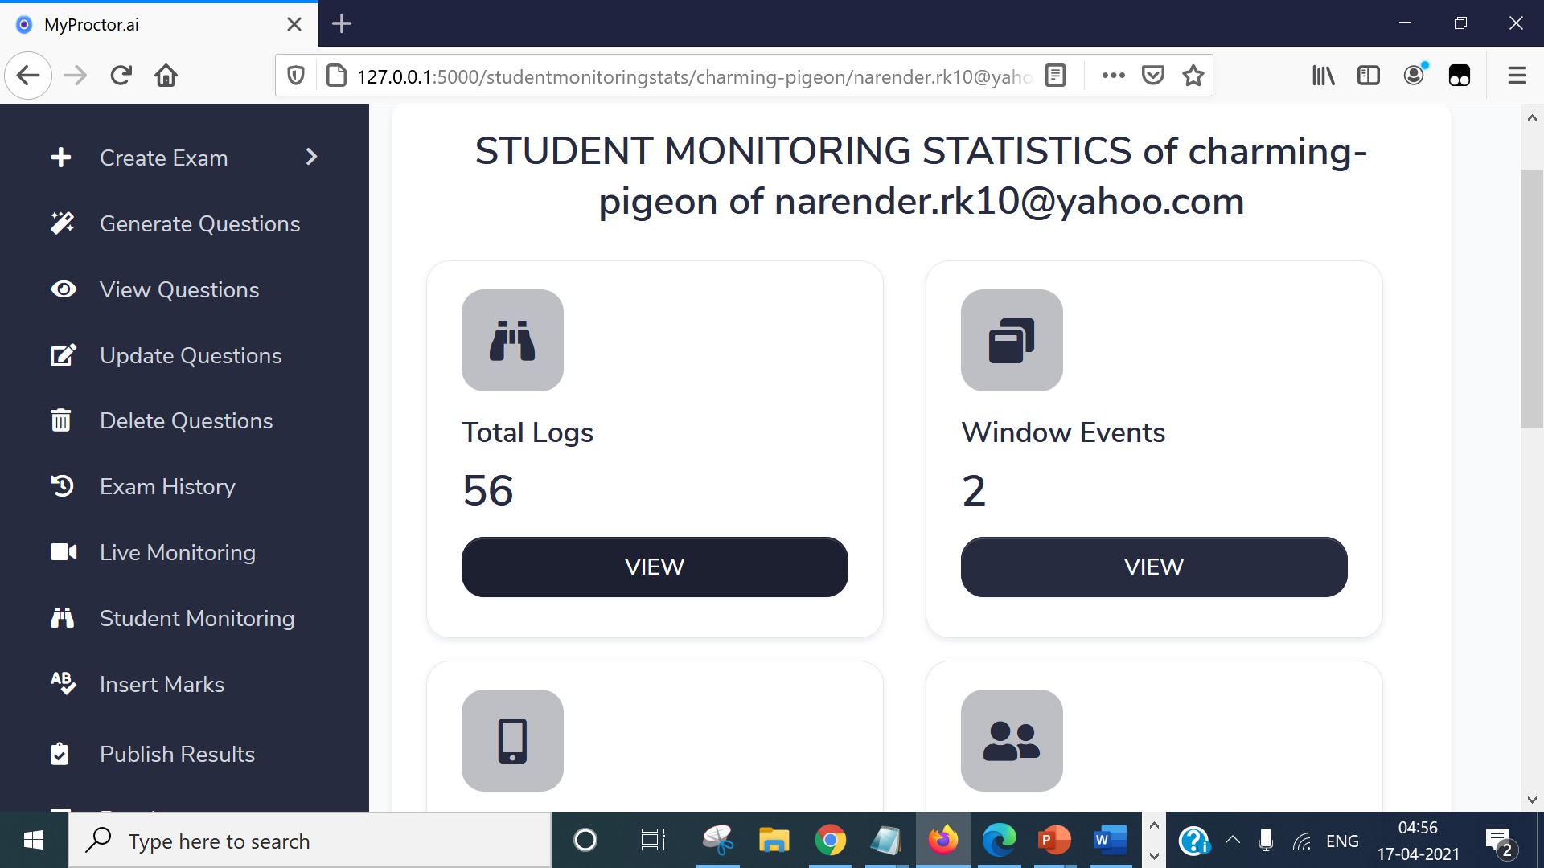Open Publish Results sidebar item
This screenshot has height=868, width=1544.
(x=177, y=754)
